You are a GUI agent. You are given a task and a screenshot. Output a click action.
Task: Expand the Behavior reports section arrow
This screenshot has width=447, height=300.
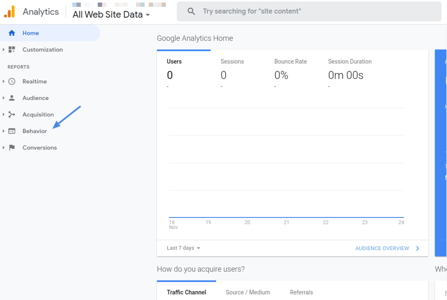(x=4, y=131)
